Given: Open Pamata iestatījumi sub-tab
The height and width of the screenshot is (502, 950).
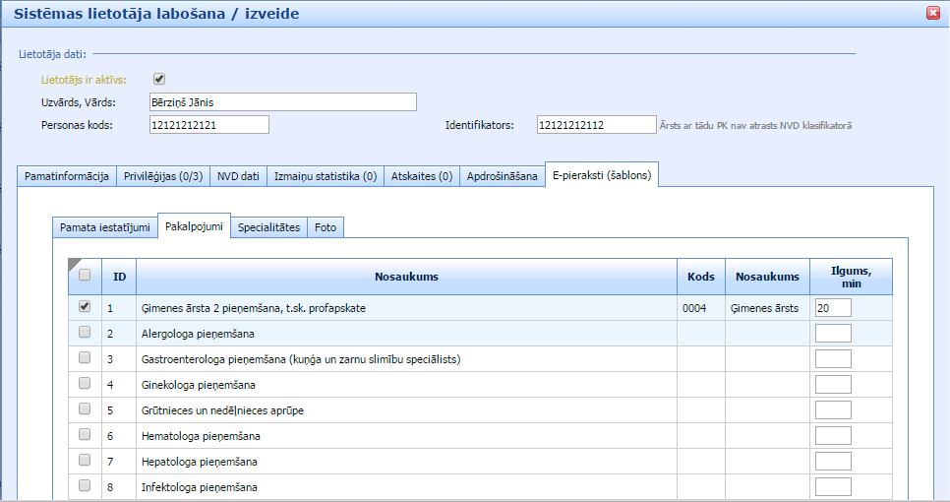Looking at the screenshot, I should (x=105, y=227).
